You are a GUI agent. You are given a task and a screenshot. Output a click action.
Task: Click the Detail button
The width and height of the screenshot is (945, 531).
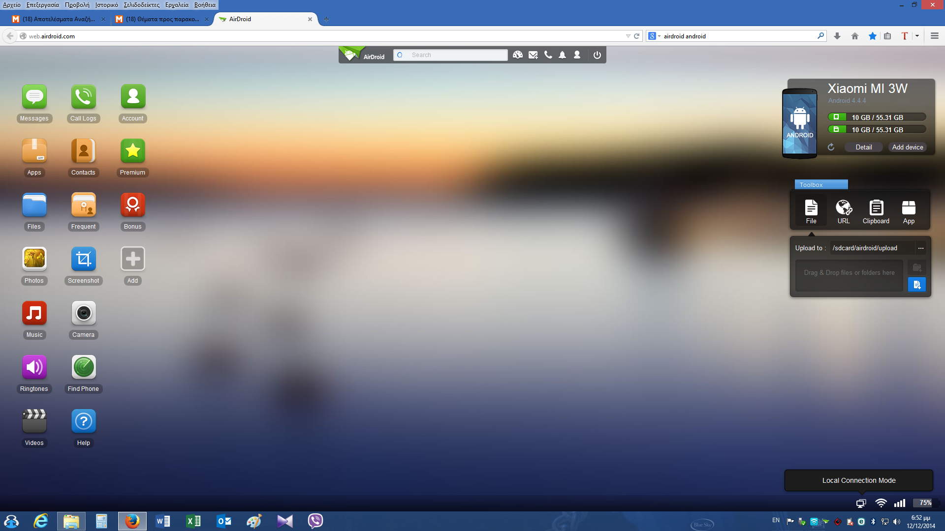click(863, 147)
